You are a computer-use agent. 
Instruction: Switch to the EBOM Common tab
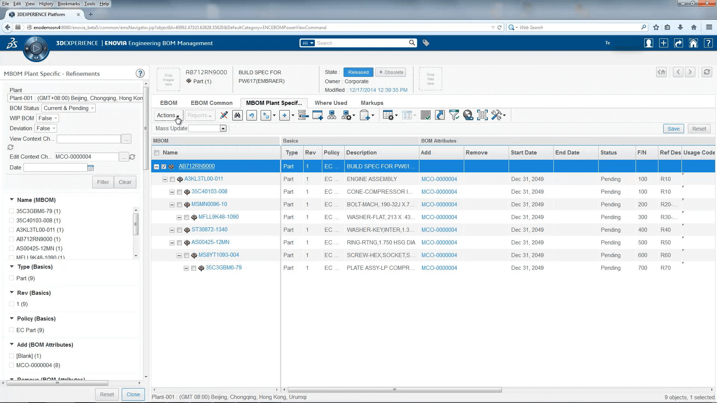coord(212,103)
